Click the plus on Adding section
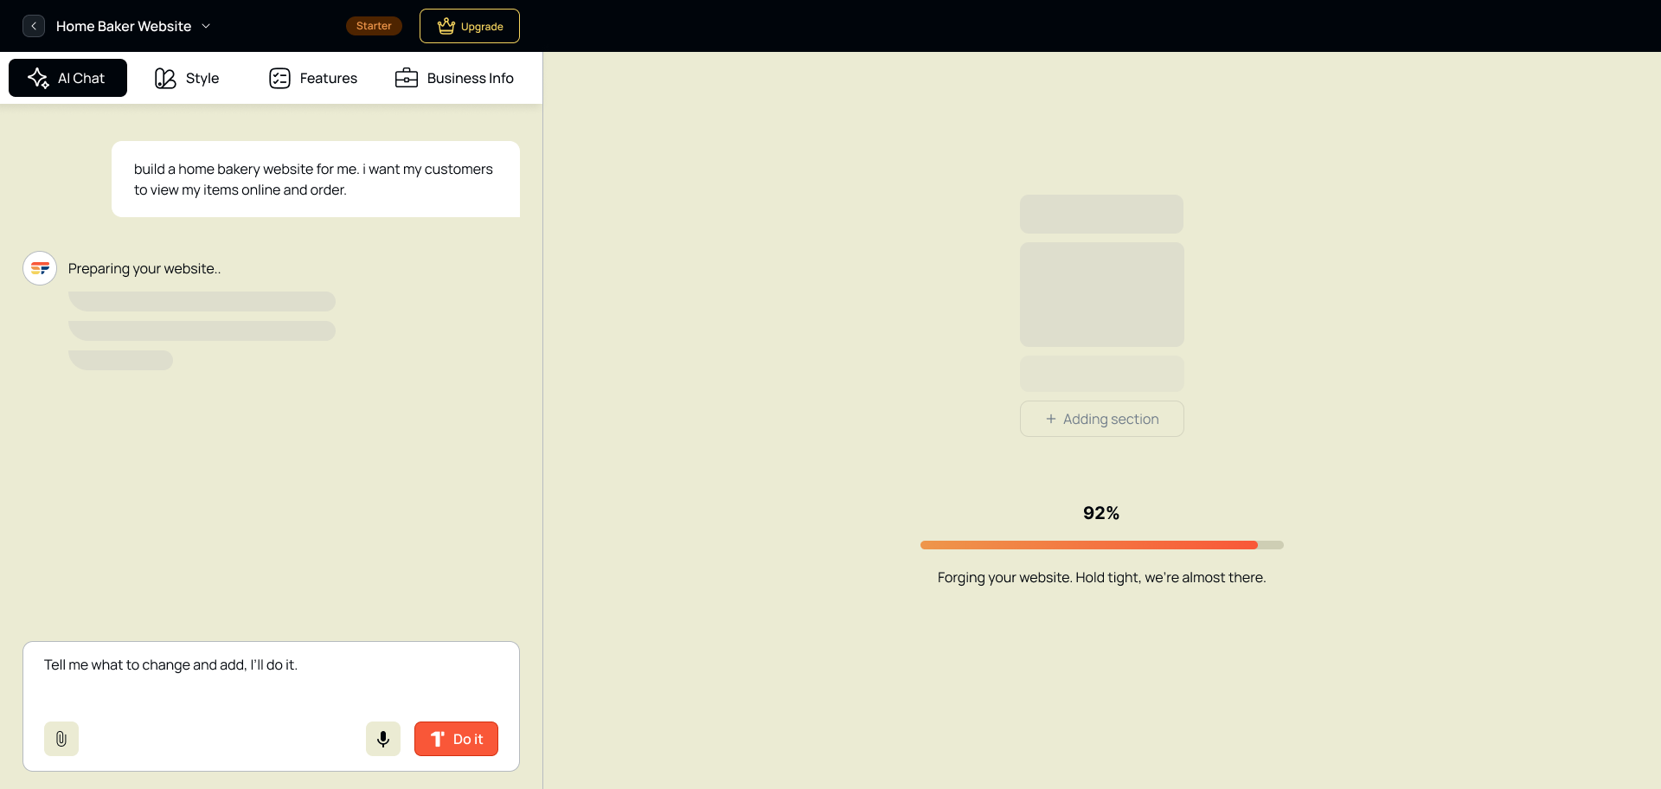The height and width of the screenshot is (789, 1661). (1050, 419)
